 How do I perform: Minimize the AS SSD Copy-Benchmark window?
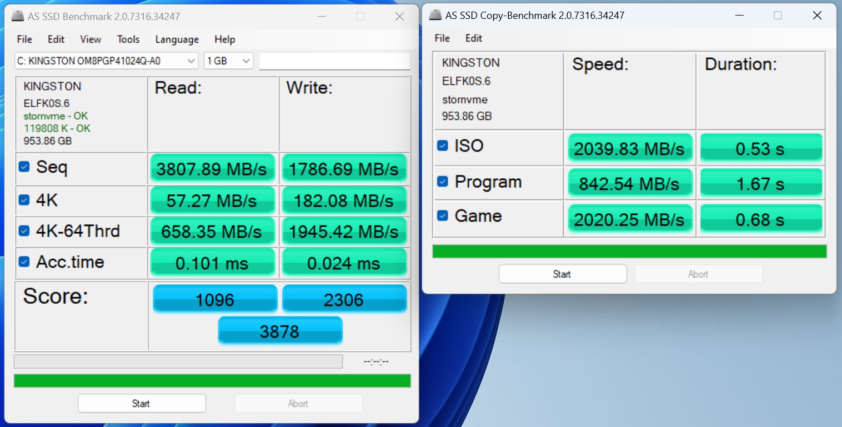coord(739,16)
